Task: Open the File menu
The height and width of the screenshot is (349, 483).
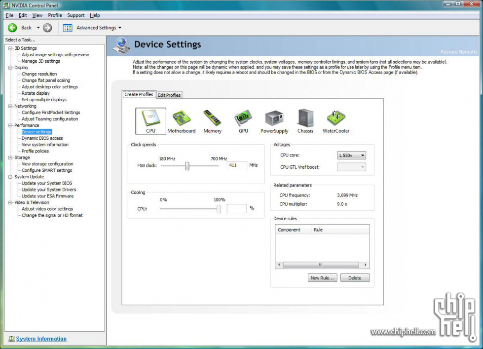Action: pyautogui.click(x=9, y=15)
